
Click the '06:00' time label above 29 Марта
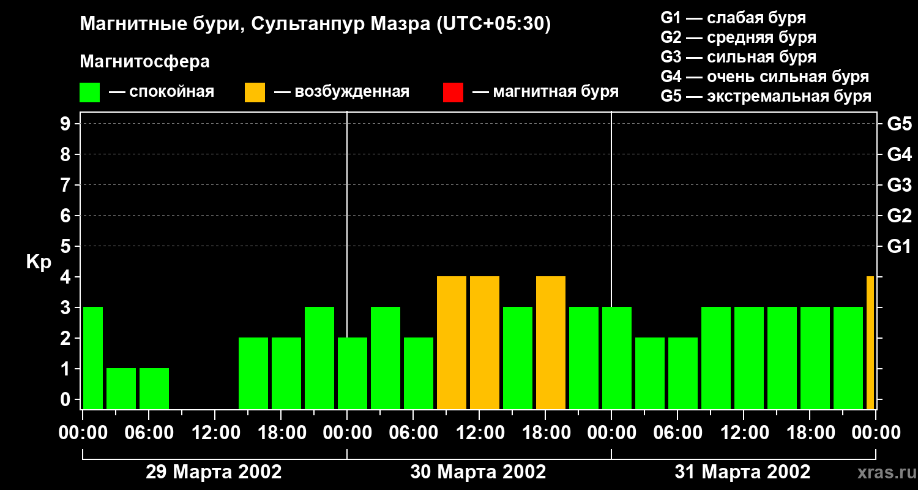[x=148, y=433]
